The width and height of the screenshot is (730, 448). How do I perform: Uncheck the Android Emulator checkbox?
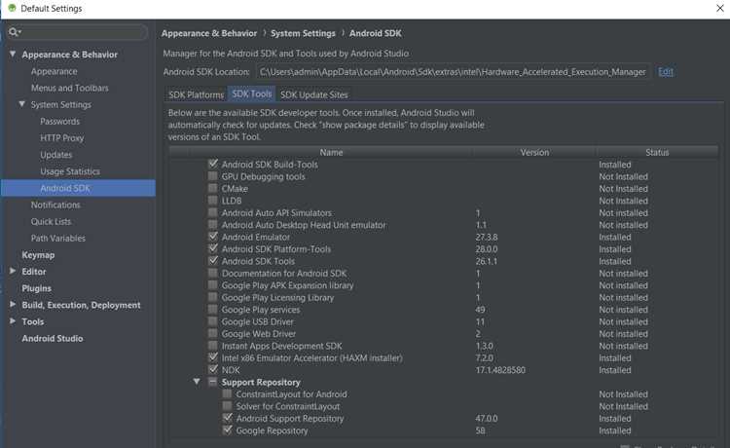(x=213, y=237)
